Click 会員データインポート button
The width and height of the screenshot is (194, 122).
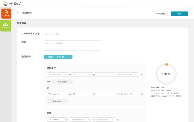coord(58,57)
